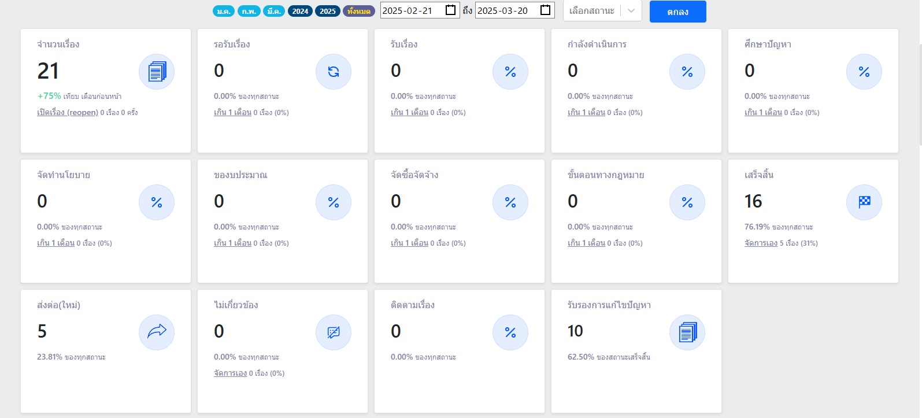This screenshot has height=418, width=922.
Task: Click the documents icon in จำนวนเรื่อง card
Action: pos(157,72)
